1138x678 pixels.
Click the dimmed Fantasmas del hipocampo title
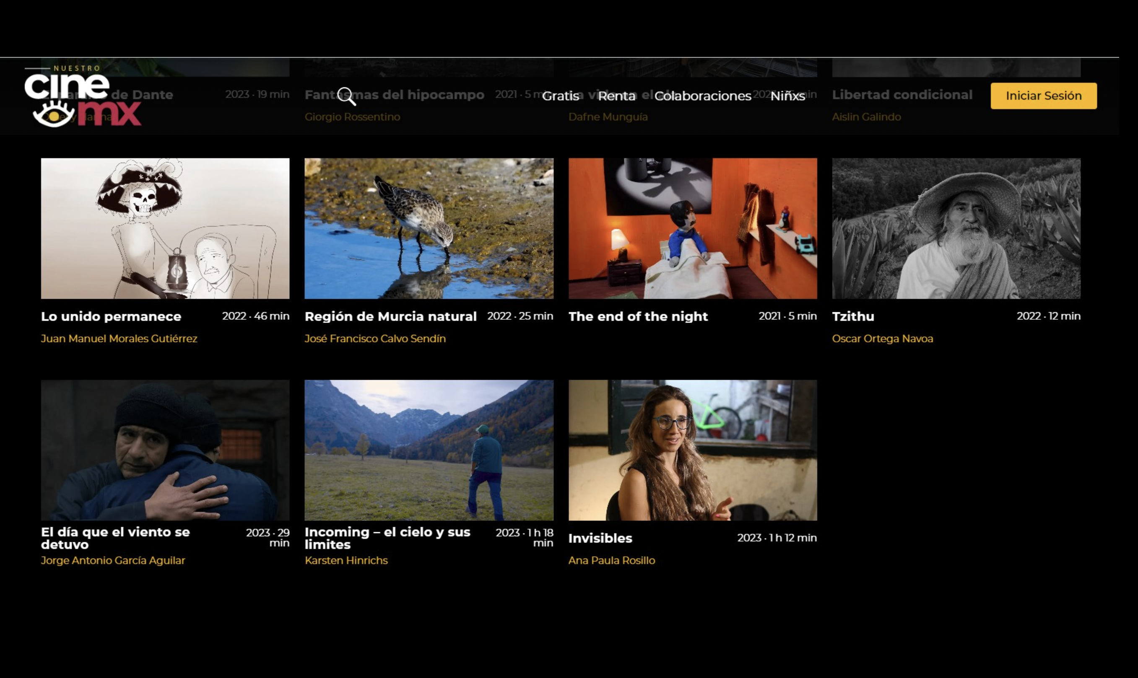click(395, 95)
